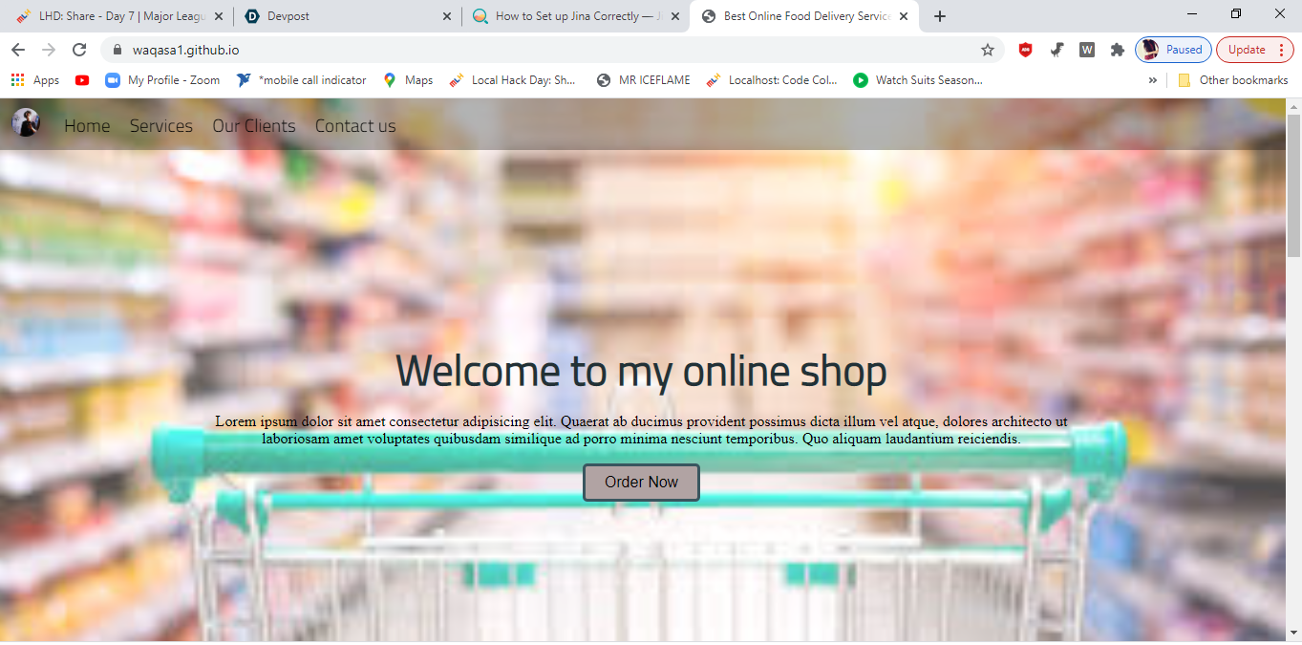
Task: Open Chrome three-dot menu
Action: [1280, 50]
